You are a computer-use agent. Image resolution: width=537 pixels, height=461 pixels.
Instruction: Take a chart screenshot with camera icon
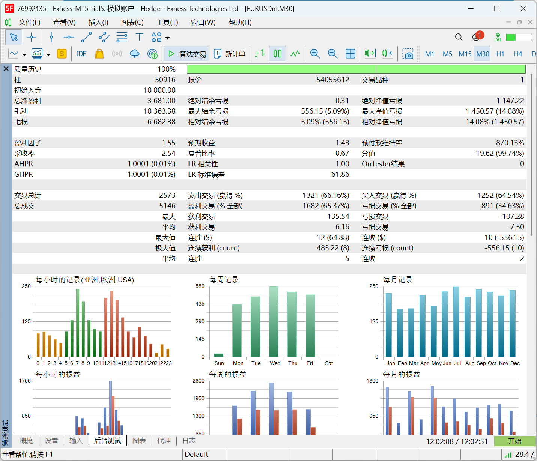coord(408,54)
